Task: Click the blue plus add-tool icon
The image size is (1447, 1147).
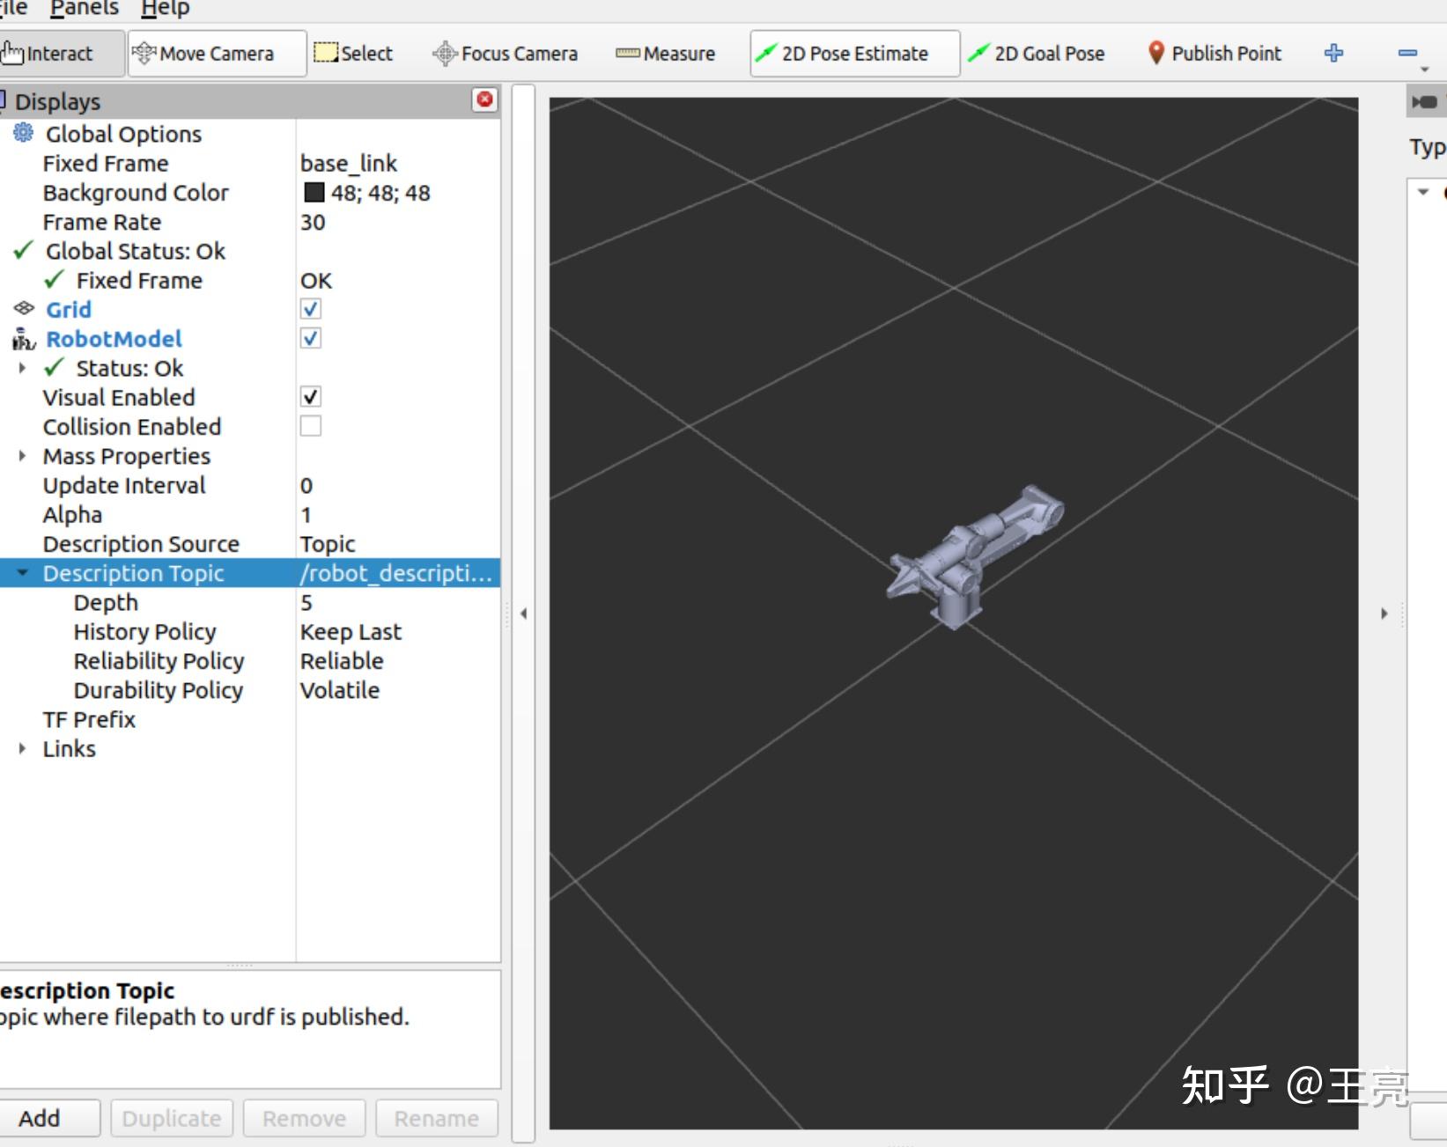Action: 1333,54
